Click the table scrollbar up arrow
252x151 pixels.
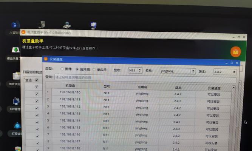233,87
